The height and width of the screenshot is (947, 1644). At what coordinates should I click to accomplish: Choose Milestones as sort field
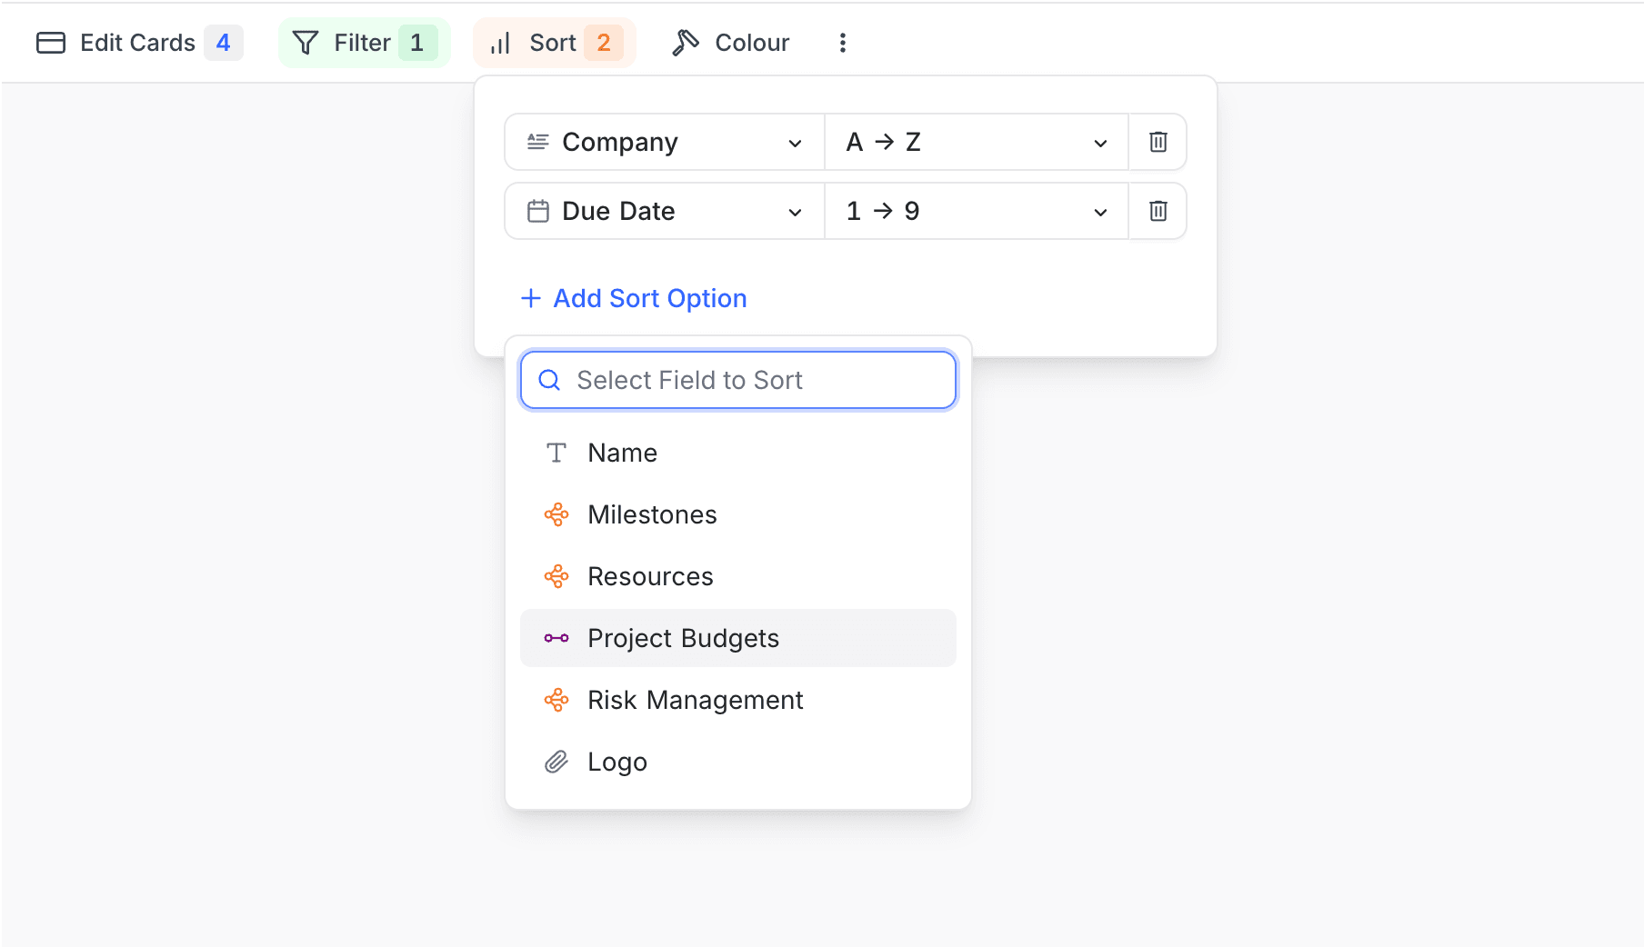click(x=652, y=514)
